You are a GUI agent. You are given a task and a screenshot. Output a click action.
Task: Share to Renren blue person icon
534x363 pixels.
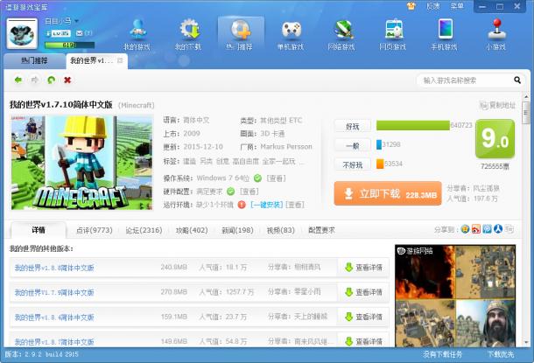pyautogui.click(x=498, y=229)
